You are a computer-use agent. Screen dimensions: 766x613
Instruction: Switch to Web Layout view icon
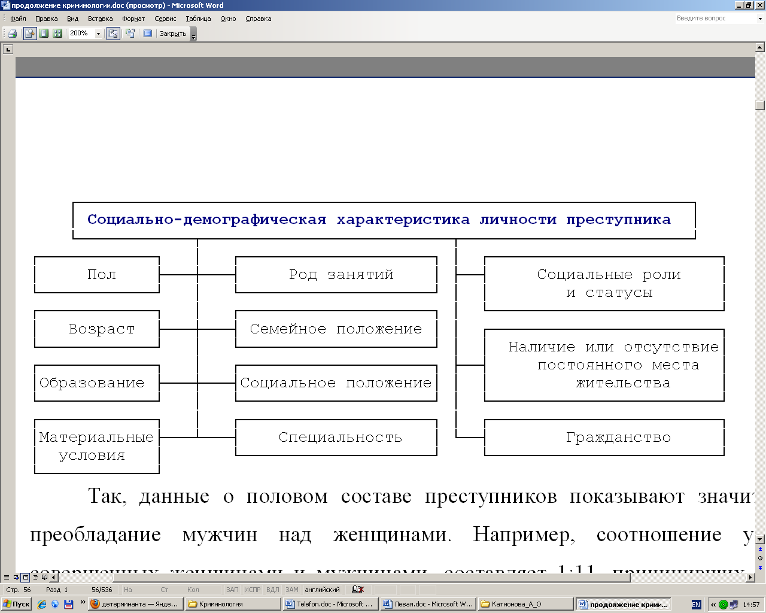pyautogui.click(x=16, y=578)
